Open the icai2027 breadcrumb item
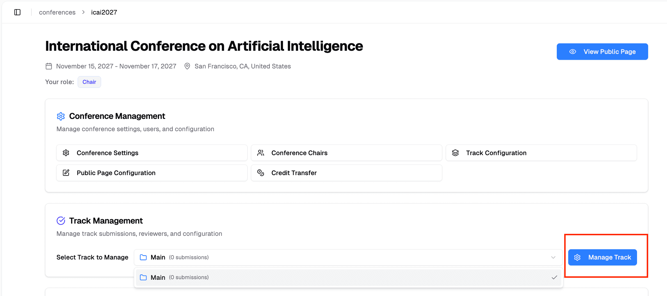Viewport: 667px width, 296px height. 104,12
